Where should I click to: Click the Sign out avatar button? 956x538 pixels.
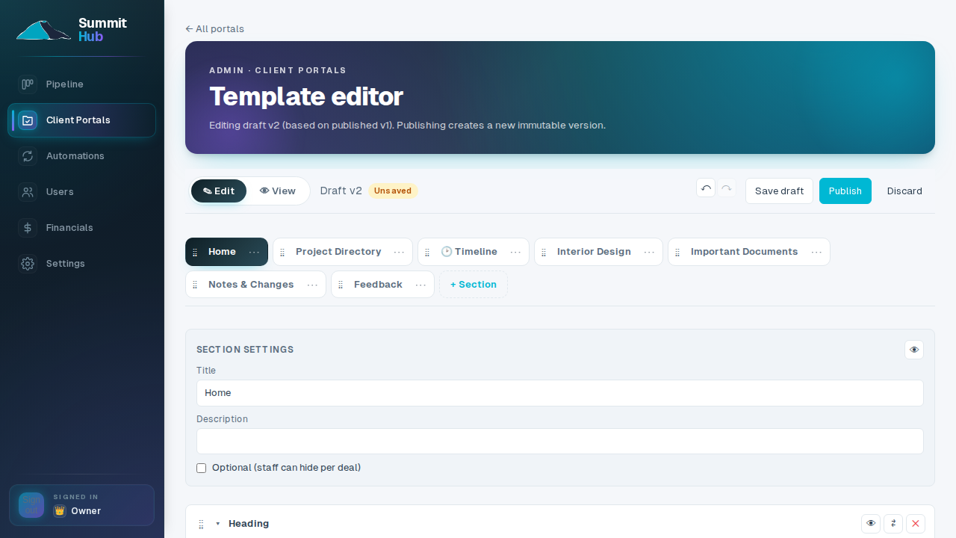[x=31, y=505]
